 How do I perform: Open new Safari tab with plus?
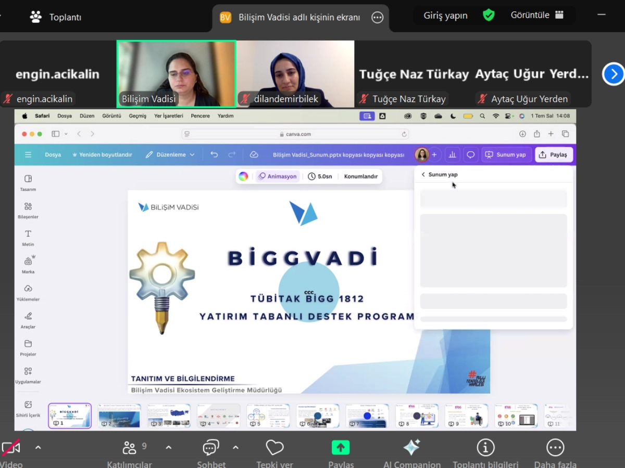click(x=551, y=134)
